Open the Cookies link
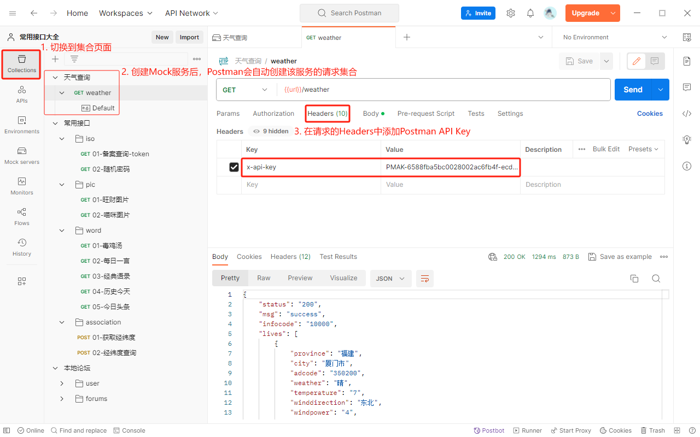The width and height of the screenshot is (700, 437). [x=650, y=114]
